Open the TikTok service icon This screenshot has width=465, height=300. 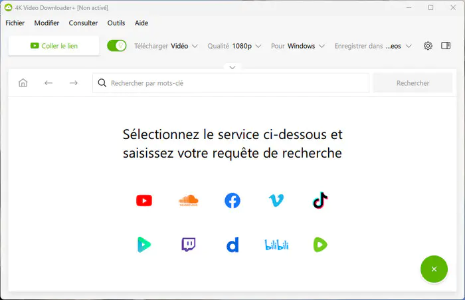click(320, 200)
